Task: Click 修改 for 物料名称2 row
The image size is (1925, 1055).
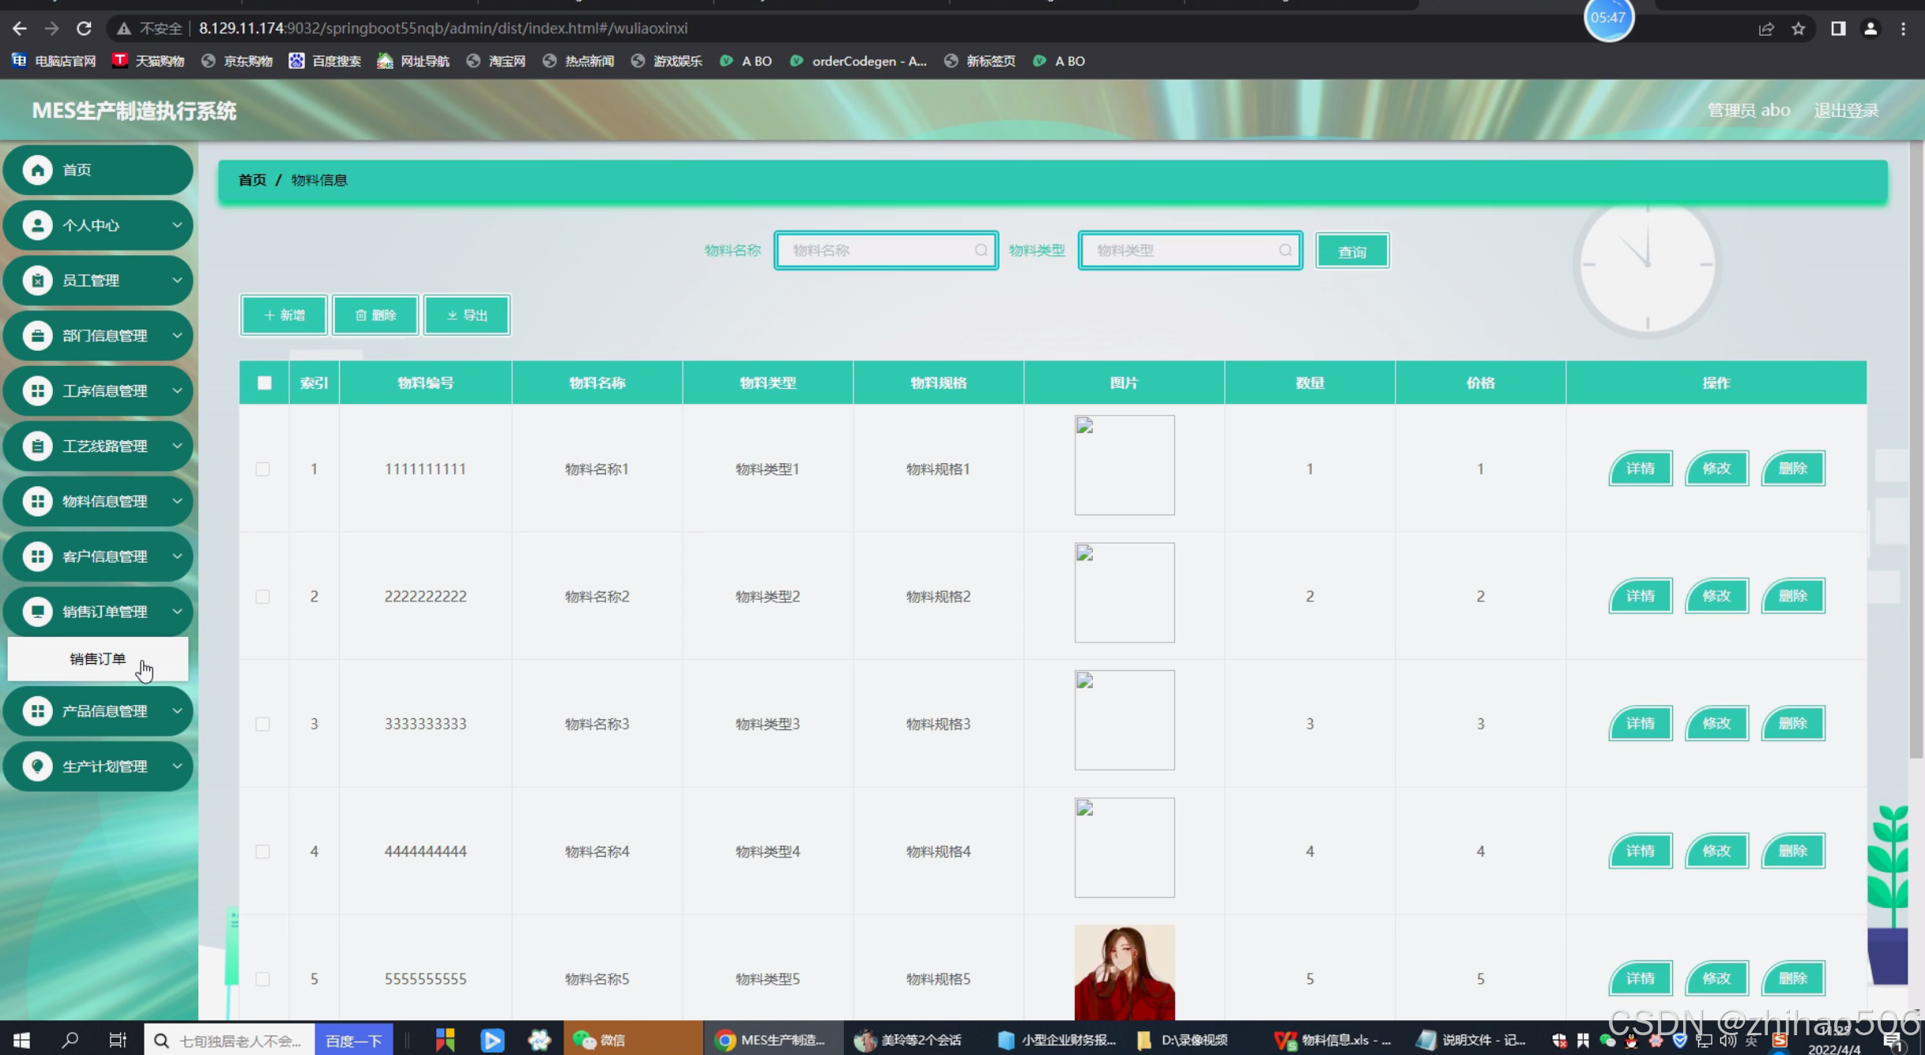Action: click(x=1716, y=596)
